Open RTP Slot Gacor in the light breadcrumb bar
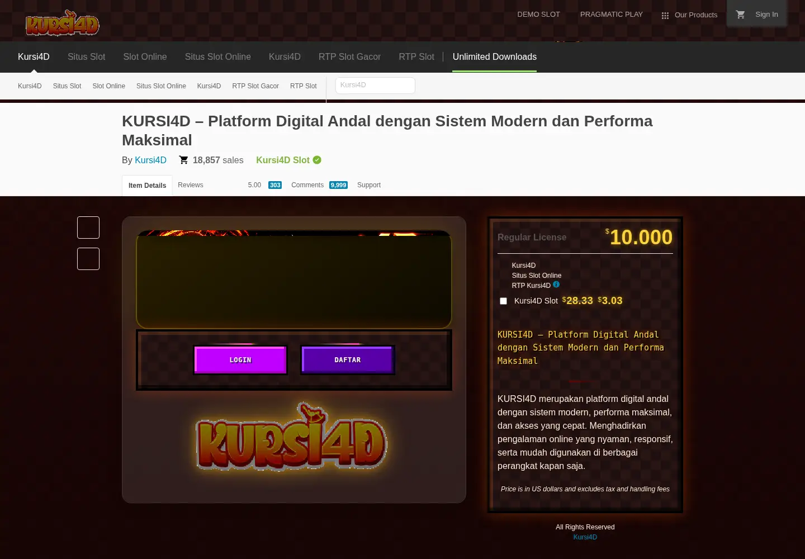 (x=255, y=86)
